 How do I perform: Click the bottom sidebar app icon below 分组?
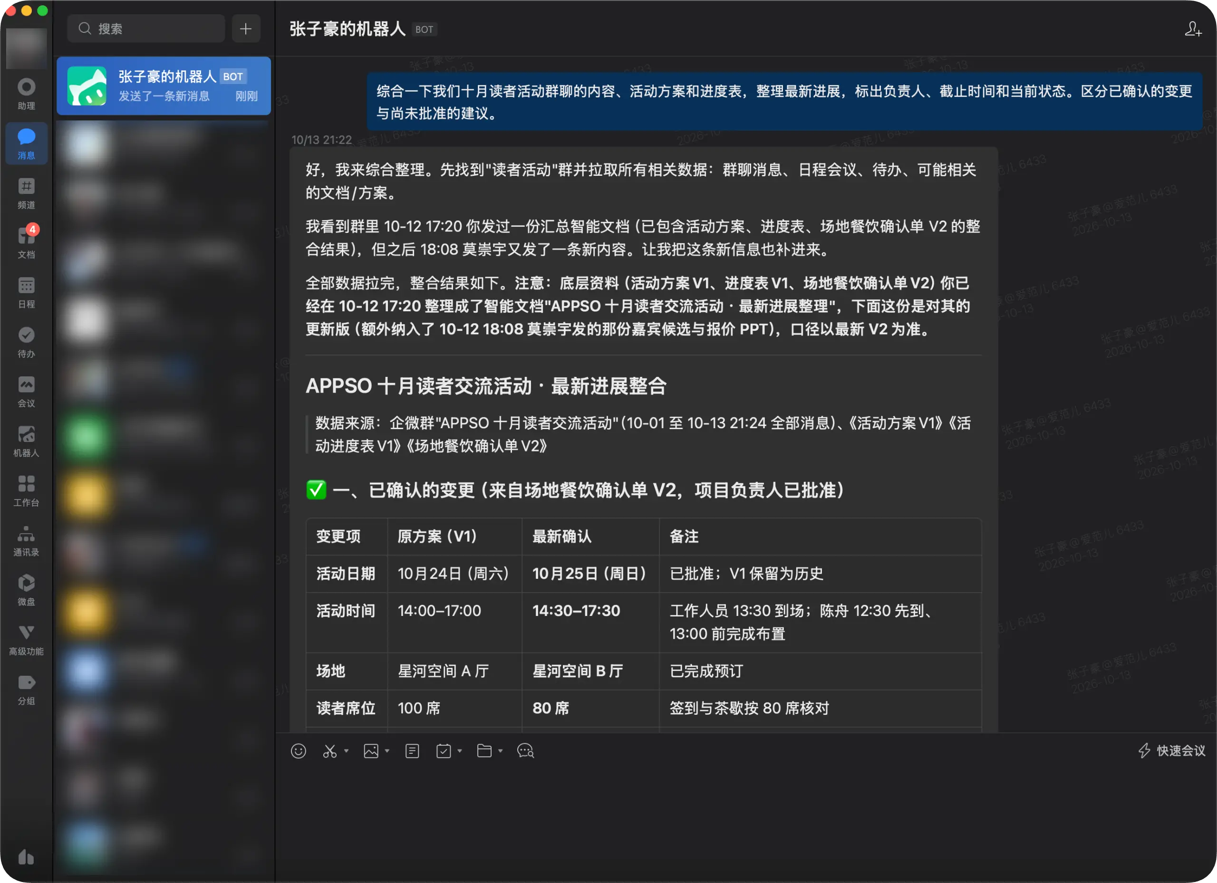click(26, 857)
